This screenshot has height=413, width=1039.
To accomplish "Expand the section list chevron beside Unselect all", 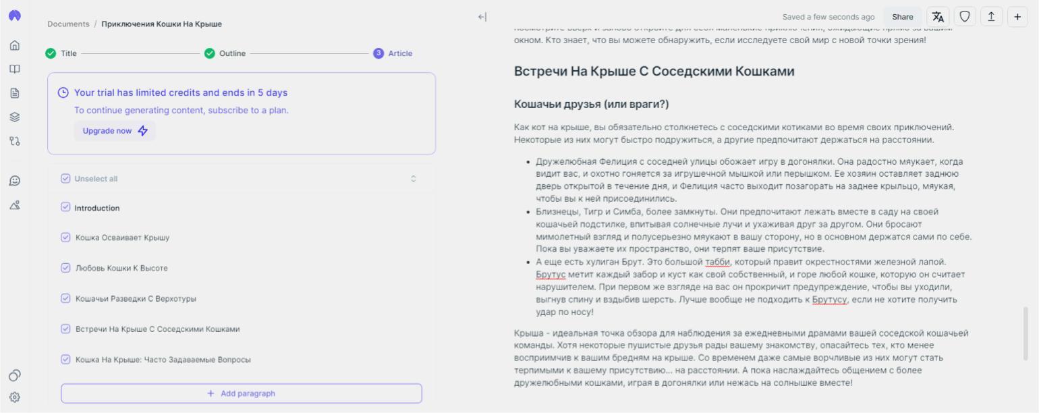I will [414, 179].
